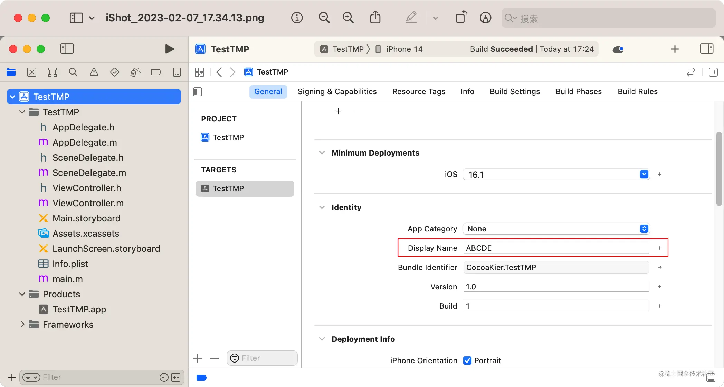Toggle the Portrait orientation checkbox
Image resolution: width=724 pixels, height=387 pixels.
467,360
